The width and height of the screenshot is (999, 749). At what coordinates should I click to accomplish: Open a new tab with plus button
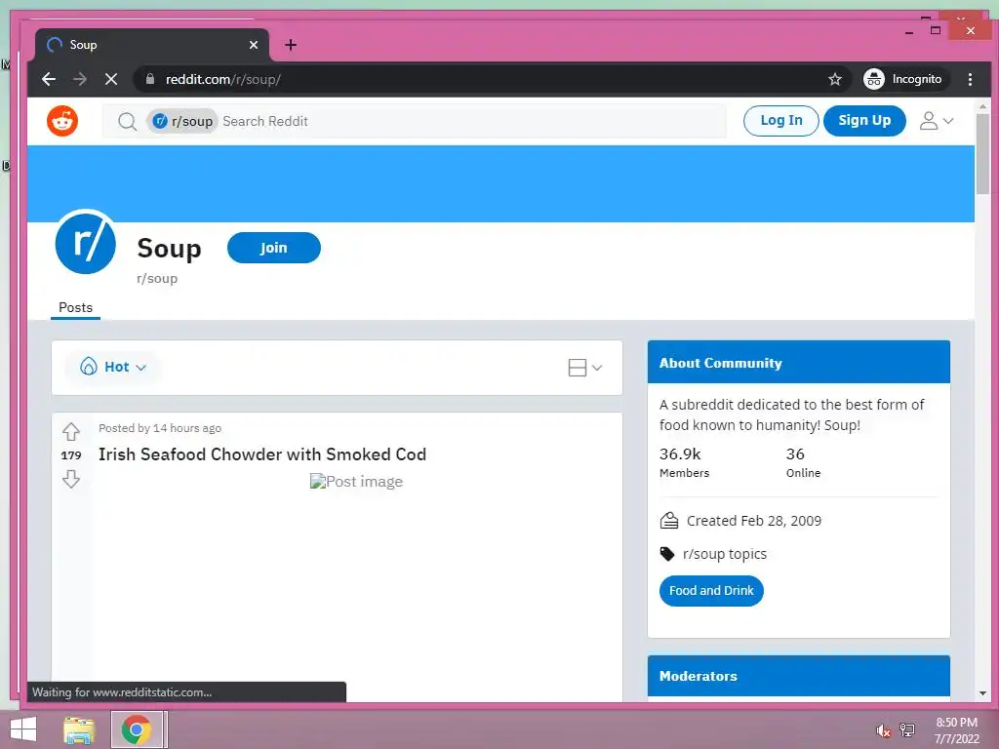point(291,45)
